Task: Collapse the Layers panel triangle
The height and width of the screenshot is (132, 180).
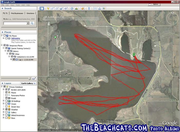Action: (x=2, y=83)
